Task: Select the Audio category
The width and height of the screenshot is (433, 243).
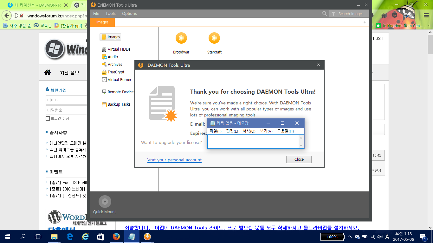Action: tap(110, 57)
